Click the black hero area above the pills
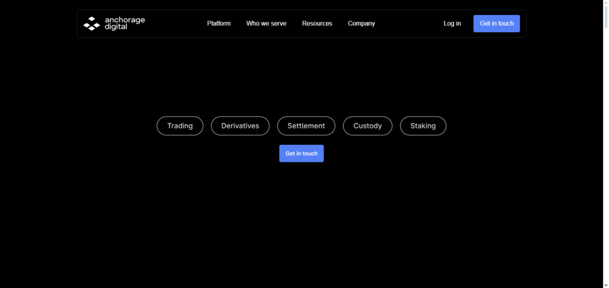 point(302,77)
